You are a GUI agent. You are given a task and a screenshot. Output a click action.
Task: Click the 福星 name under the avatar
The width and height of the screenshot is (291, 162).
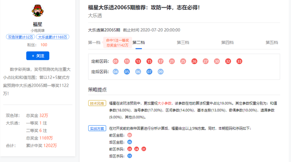click(x=38, y=24)
